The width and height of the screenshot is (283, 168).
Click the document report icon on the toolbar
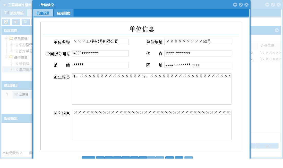pyautogui.click(x=25, y=22)
